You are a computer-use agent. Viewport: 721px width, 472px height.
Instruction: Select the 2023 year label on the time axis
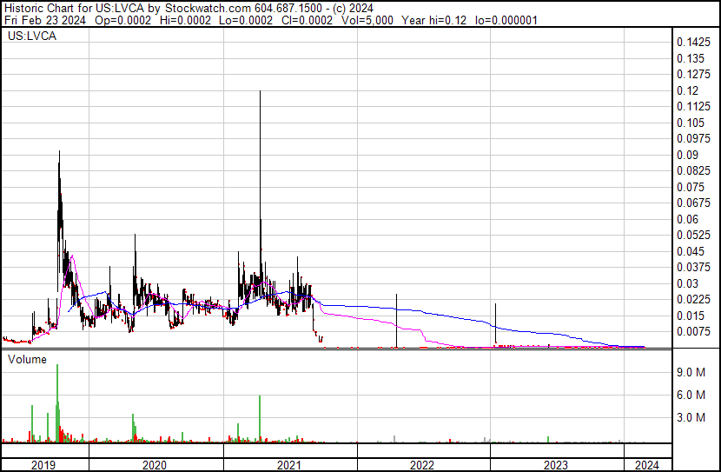click(556, 465)
